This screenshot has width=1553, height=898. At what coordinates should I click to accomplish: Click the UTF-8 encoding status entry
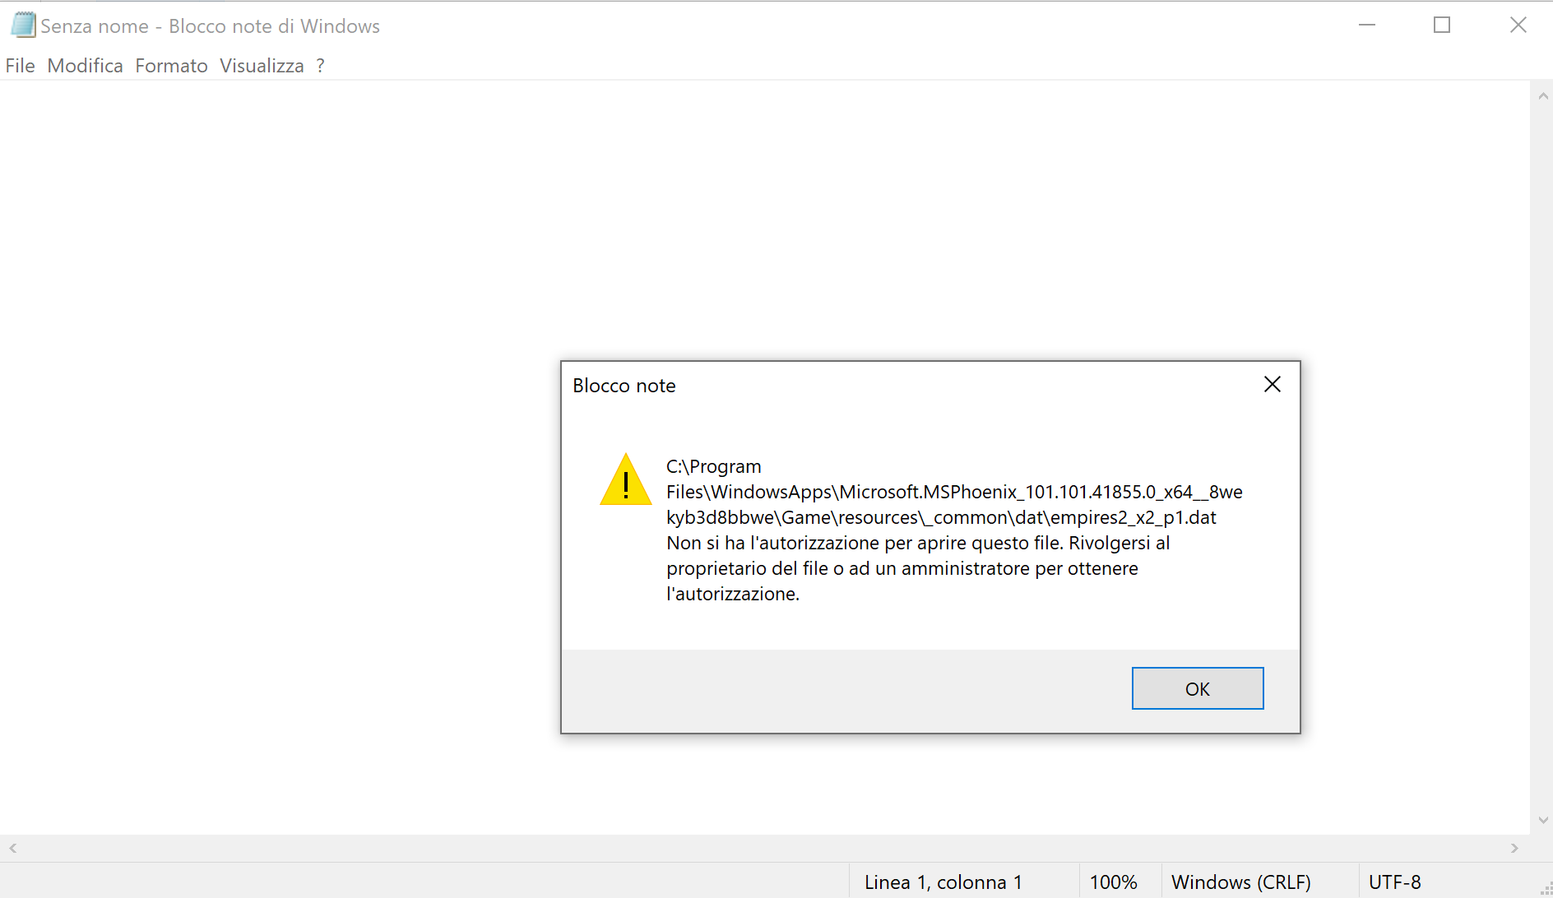pos(1394,882)
